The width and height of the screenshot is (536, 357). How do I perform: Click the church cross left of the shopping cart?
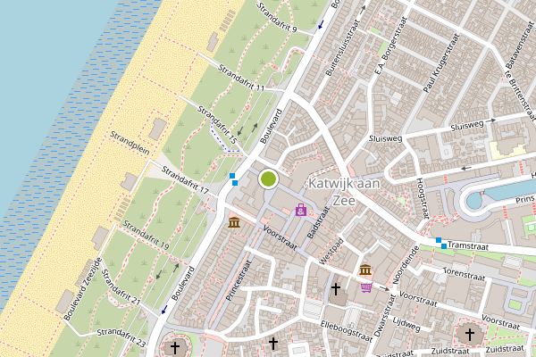click(336, 289)
